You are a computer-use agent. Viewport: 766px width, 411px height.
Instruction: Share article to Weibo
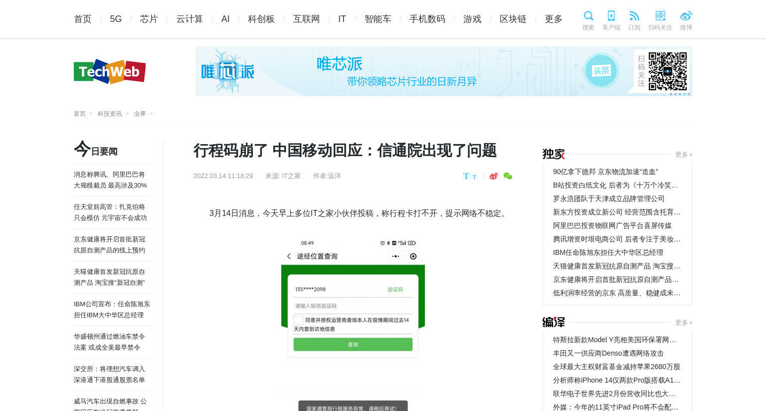[494, 176]
